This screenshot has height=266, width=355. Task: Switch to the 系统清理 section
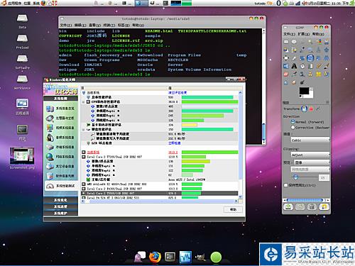tap(60, 206)
